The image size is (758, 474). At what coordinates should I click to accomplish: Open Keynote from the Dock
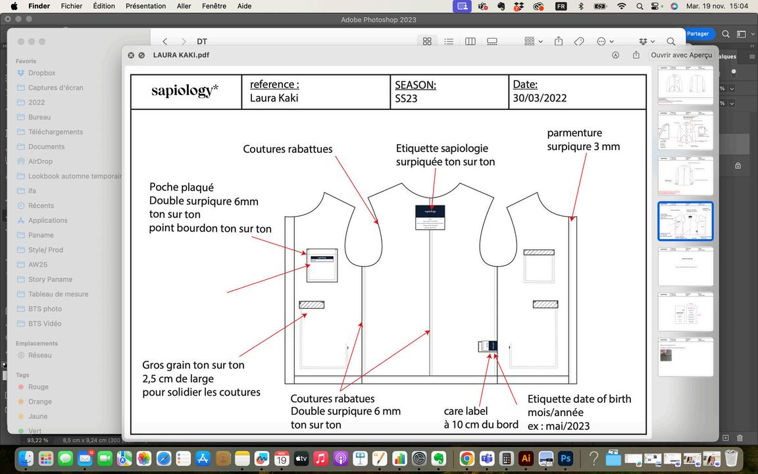(360, 458)
